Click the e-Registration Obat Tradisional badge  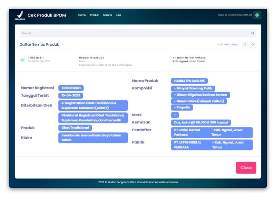coord(93,106)
